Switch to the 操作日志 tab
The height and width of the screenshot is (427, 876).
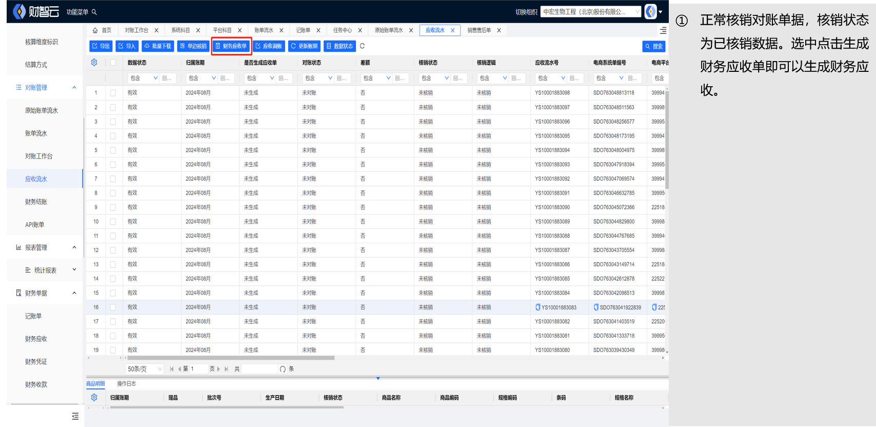tap(126, 384)
